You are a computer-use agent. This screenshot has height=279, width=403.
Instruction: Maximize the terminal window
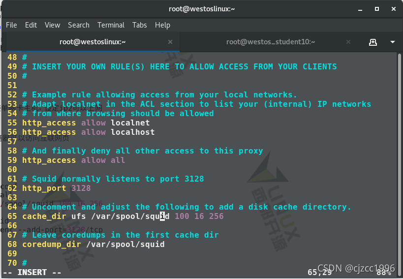[377, 9]
